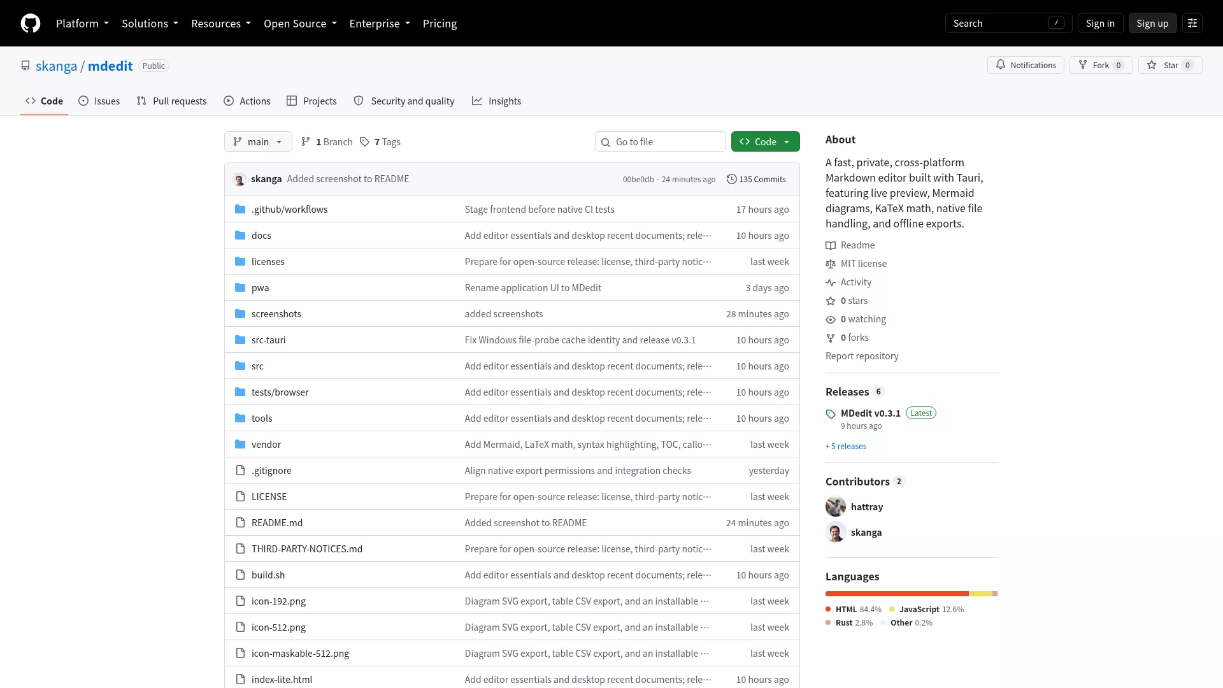
Task: Star the mdedit repository
Action: (1170, 66)
